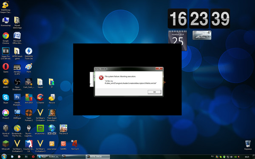Viewport: 255px width, 159px height.
Task: Launch Counter-Strike 1.6 shortcut
Action: [29, 146]
